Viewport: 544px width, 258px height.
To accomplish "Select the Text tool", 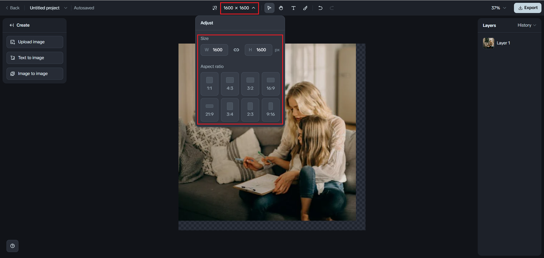I will click(x=293, y=8).
